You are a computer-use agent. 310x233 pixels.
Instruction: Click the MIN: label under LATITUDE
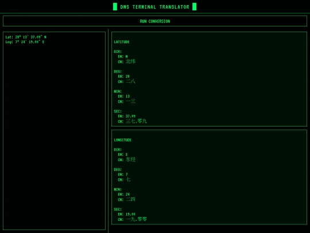click(x=118, y=91)
